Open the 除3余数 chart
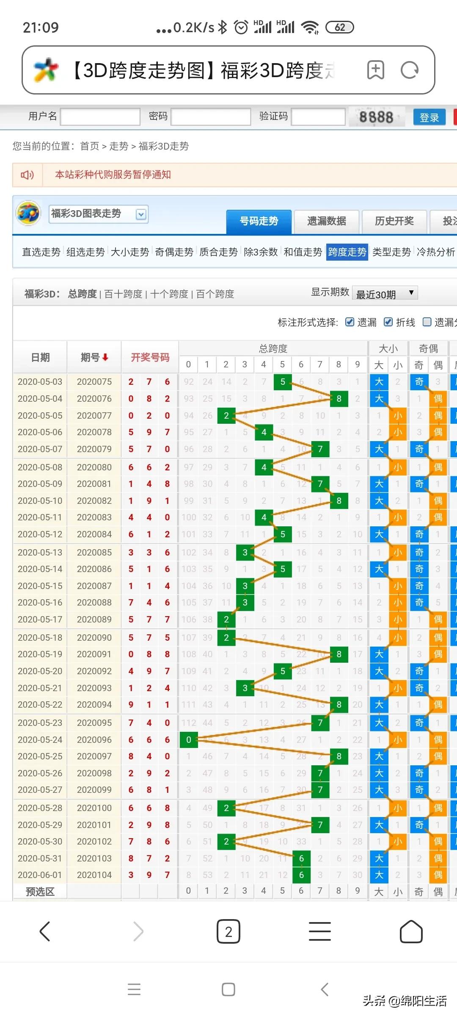457x1017 pixels. coord(261,252)
